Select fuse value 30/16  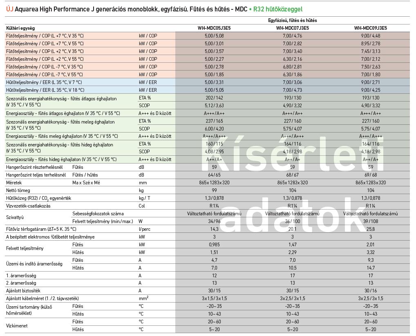[x=371, y=291]
